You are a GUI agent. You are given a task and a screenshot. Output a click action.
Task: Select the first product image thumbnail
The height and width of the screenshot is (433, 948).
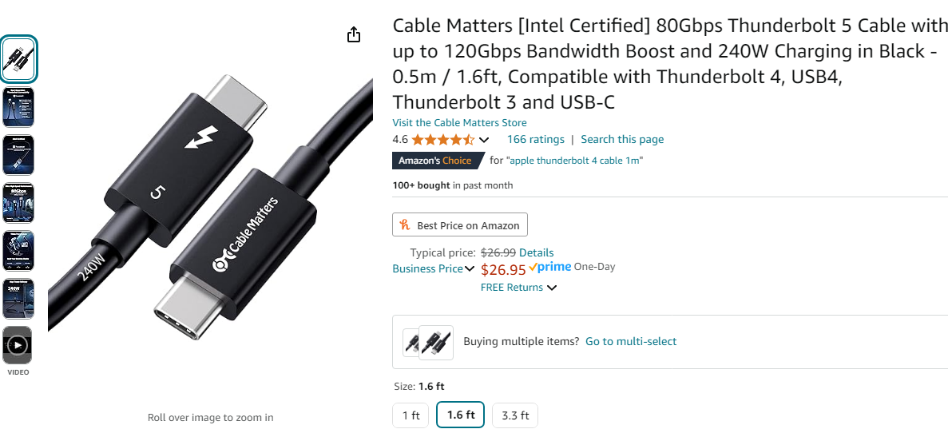[18, 58]
